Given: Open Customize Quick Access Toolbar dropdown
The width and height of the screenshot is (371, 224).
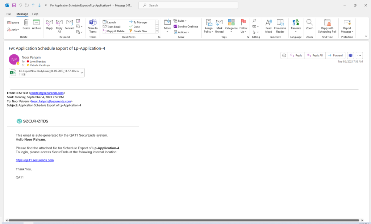Looking at the screenshot, I should (x=46, y=5).
